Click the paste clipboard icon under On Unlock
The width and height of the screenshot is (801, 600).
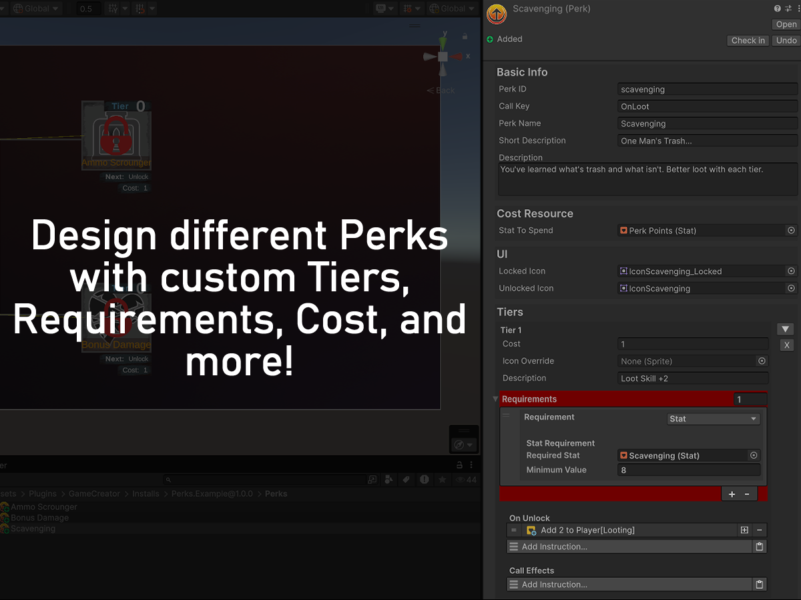759,547
